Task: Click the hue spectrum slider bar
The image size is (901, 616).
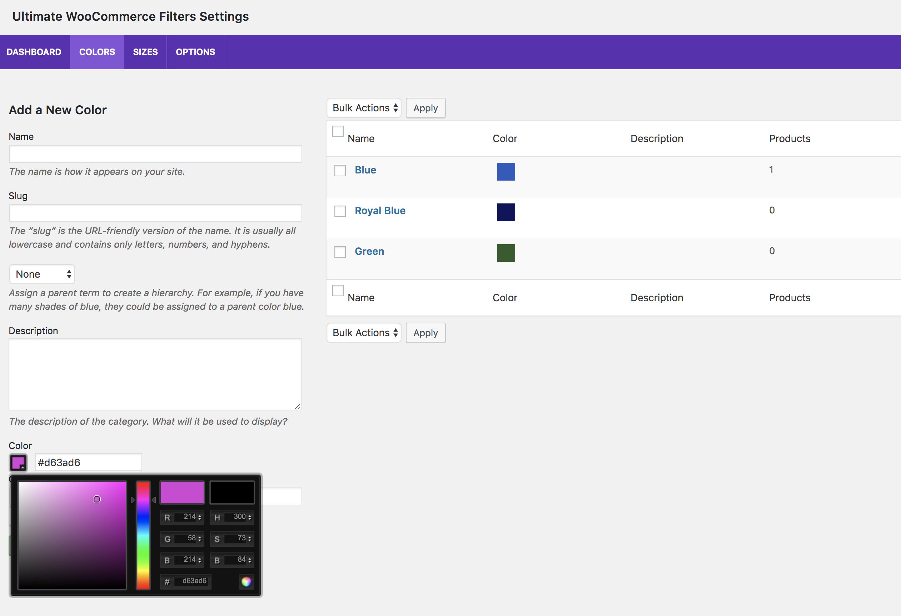Action: (x=143, y=533)
